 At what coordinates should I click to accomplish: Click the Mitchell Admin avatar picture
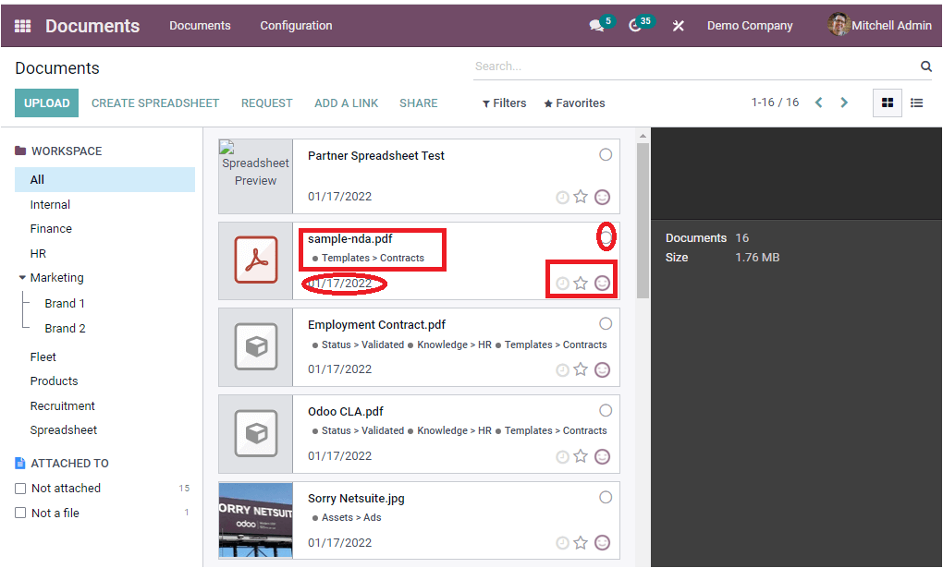(x=839, y=25)
